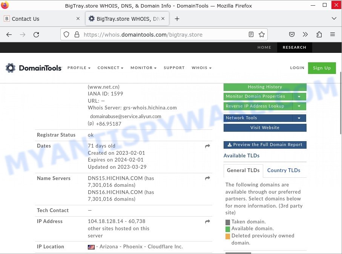The height and width of the screenshot is (254, 342).
Task: Click the Created on 2023-02-01 text
Action: (x=116, y=153)
